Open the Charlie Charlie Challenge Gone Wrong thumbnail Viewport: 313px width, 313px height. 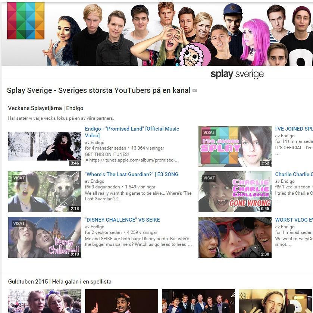pos(235,192)
